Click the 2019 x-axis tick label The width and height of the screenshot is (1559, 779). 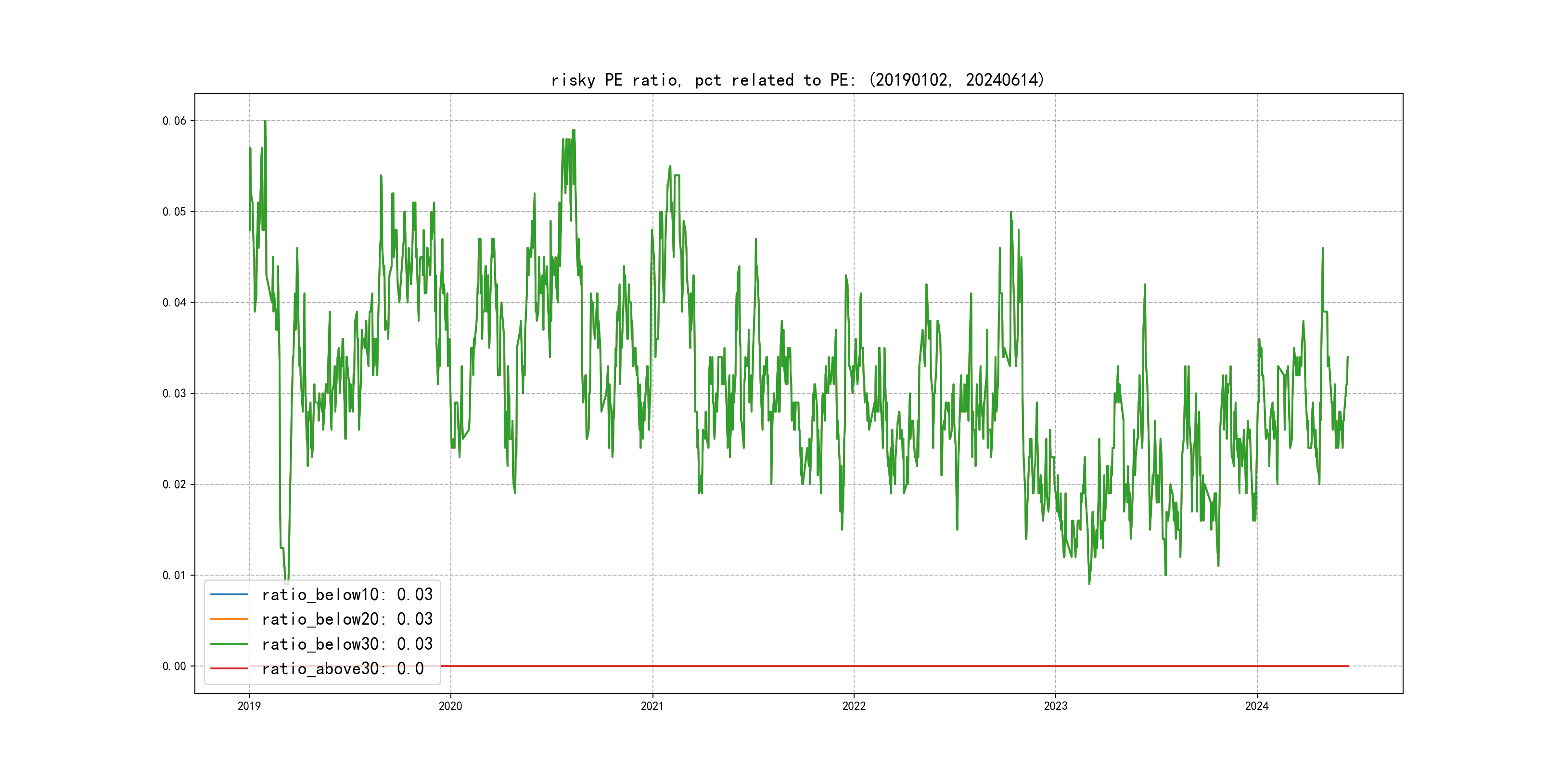coord(249,706)
